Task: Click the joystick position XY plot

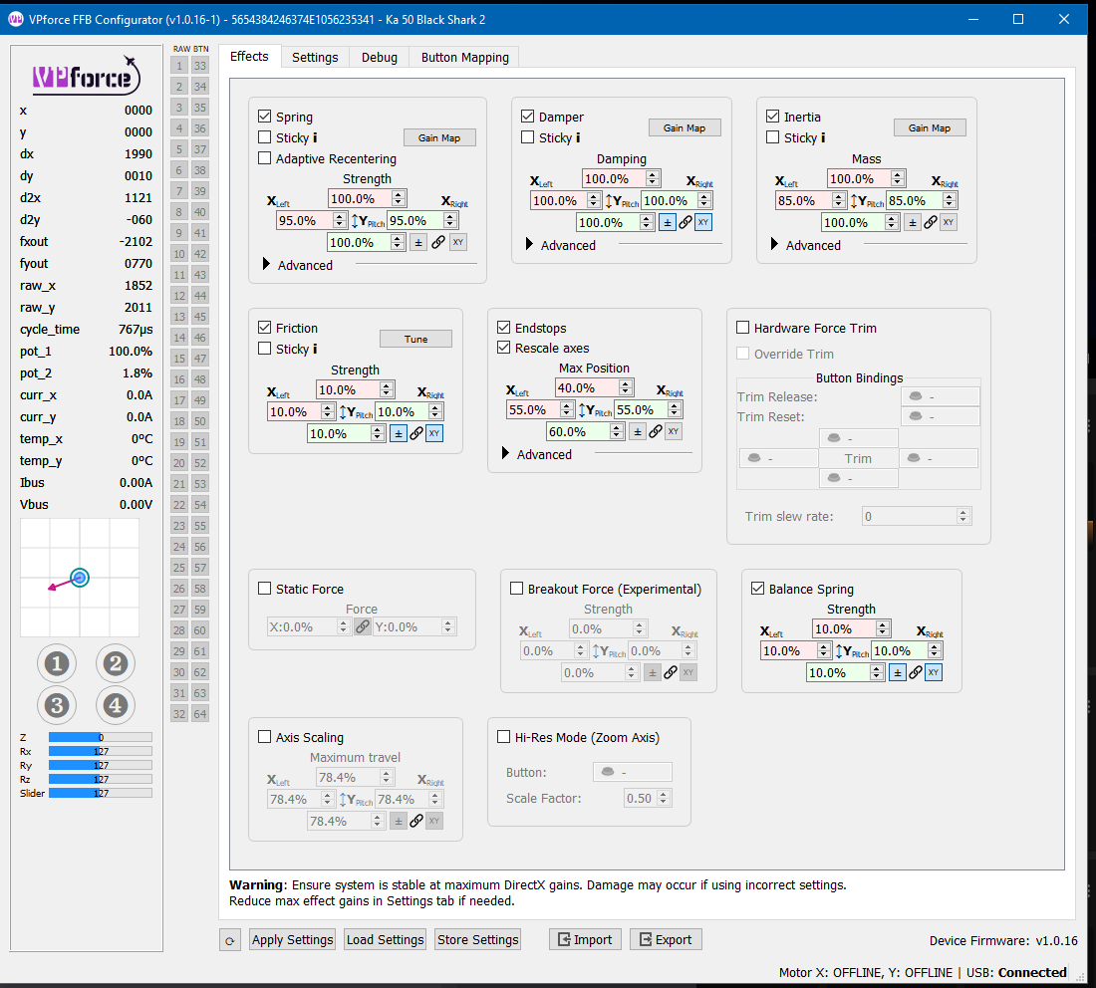Action: [80, 578]
